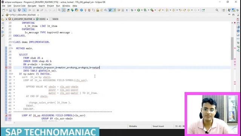Click the Show Whitespace Characters toolbar icon
The image size is (241, 136).
[x=127, y=10]
